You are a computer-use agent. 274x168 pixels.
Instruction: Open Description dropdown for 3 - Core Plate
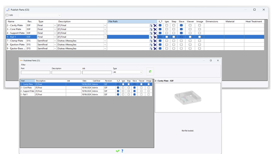click(x=105, y=29)
